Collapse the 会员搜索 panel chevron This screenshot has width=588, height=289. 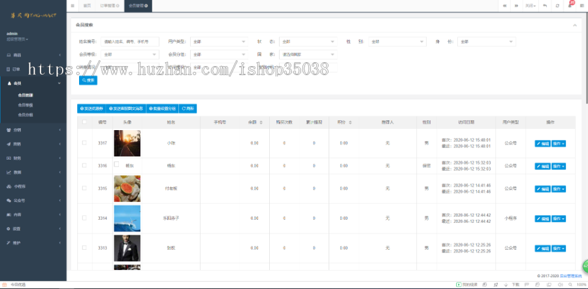pyautogui.click(x=574, y=25)
